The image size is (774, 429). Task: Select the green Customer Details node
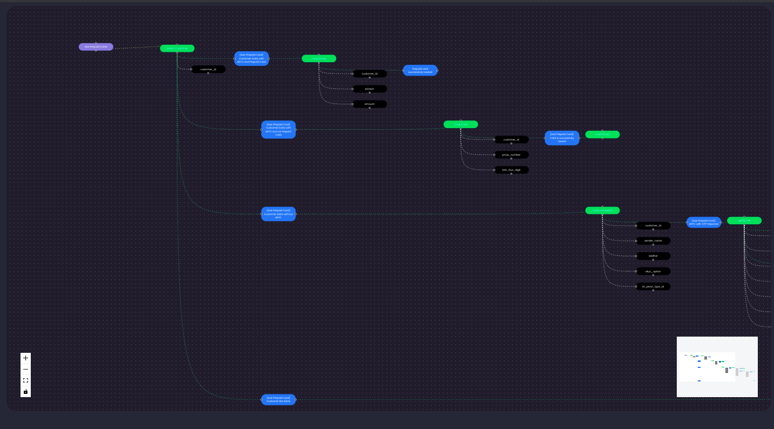click(x=603, y=210)
